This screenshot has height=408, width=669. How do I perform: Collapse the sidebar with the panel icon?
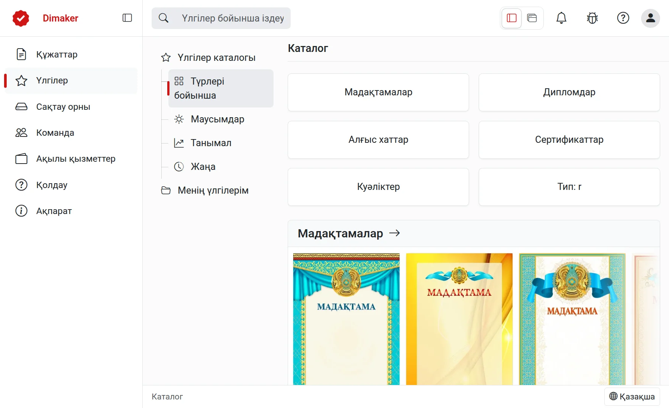(127, 18)
